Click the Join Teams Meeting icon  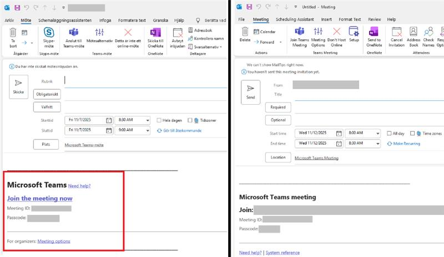[299, 31]
